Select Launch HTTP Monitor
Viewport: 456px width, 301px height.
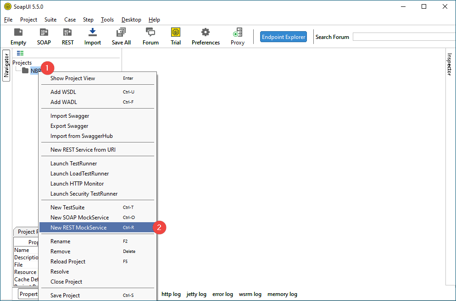click(97, 184)
